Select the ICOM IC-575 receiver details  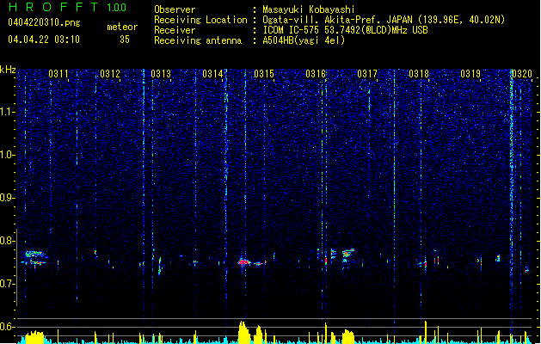tap(345, 30)
